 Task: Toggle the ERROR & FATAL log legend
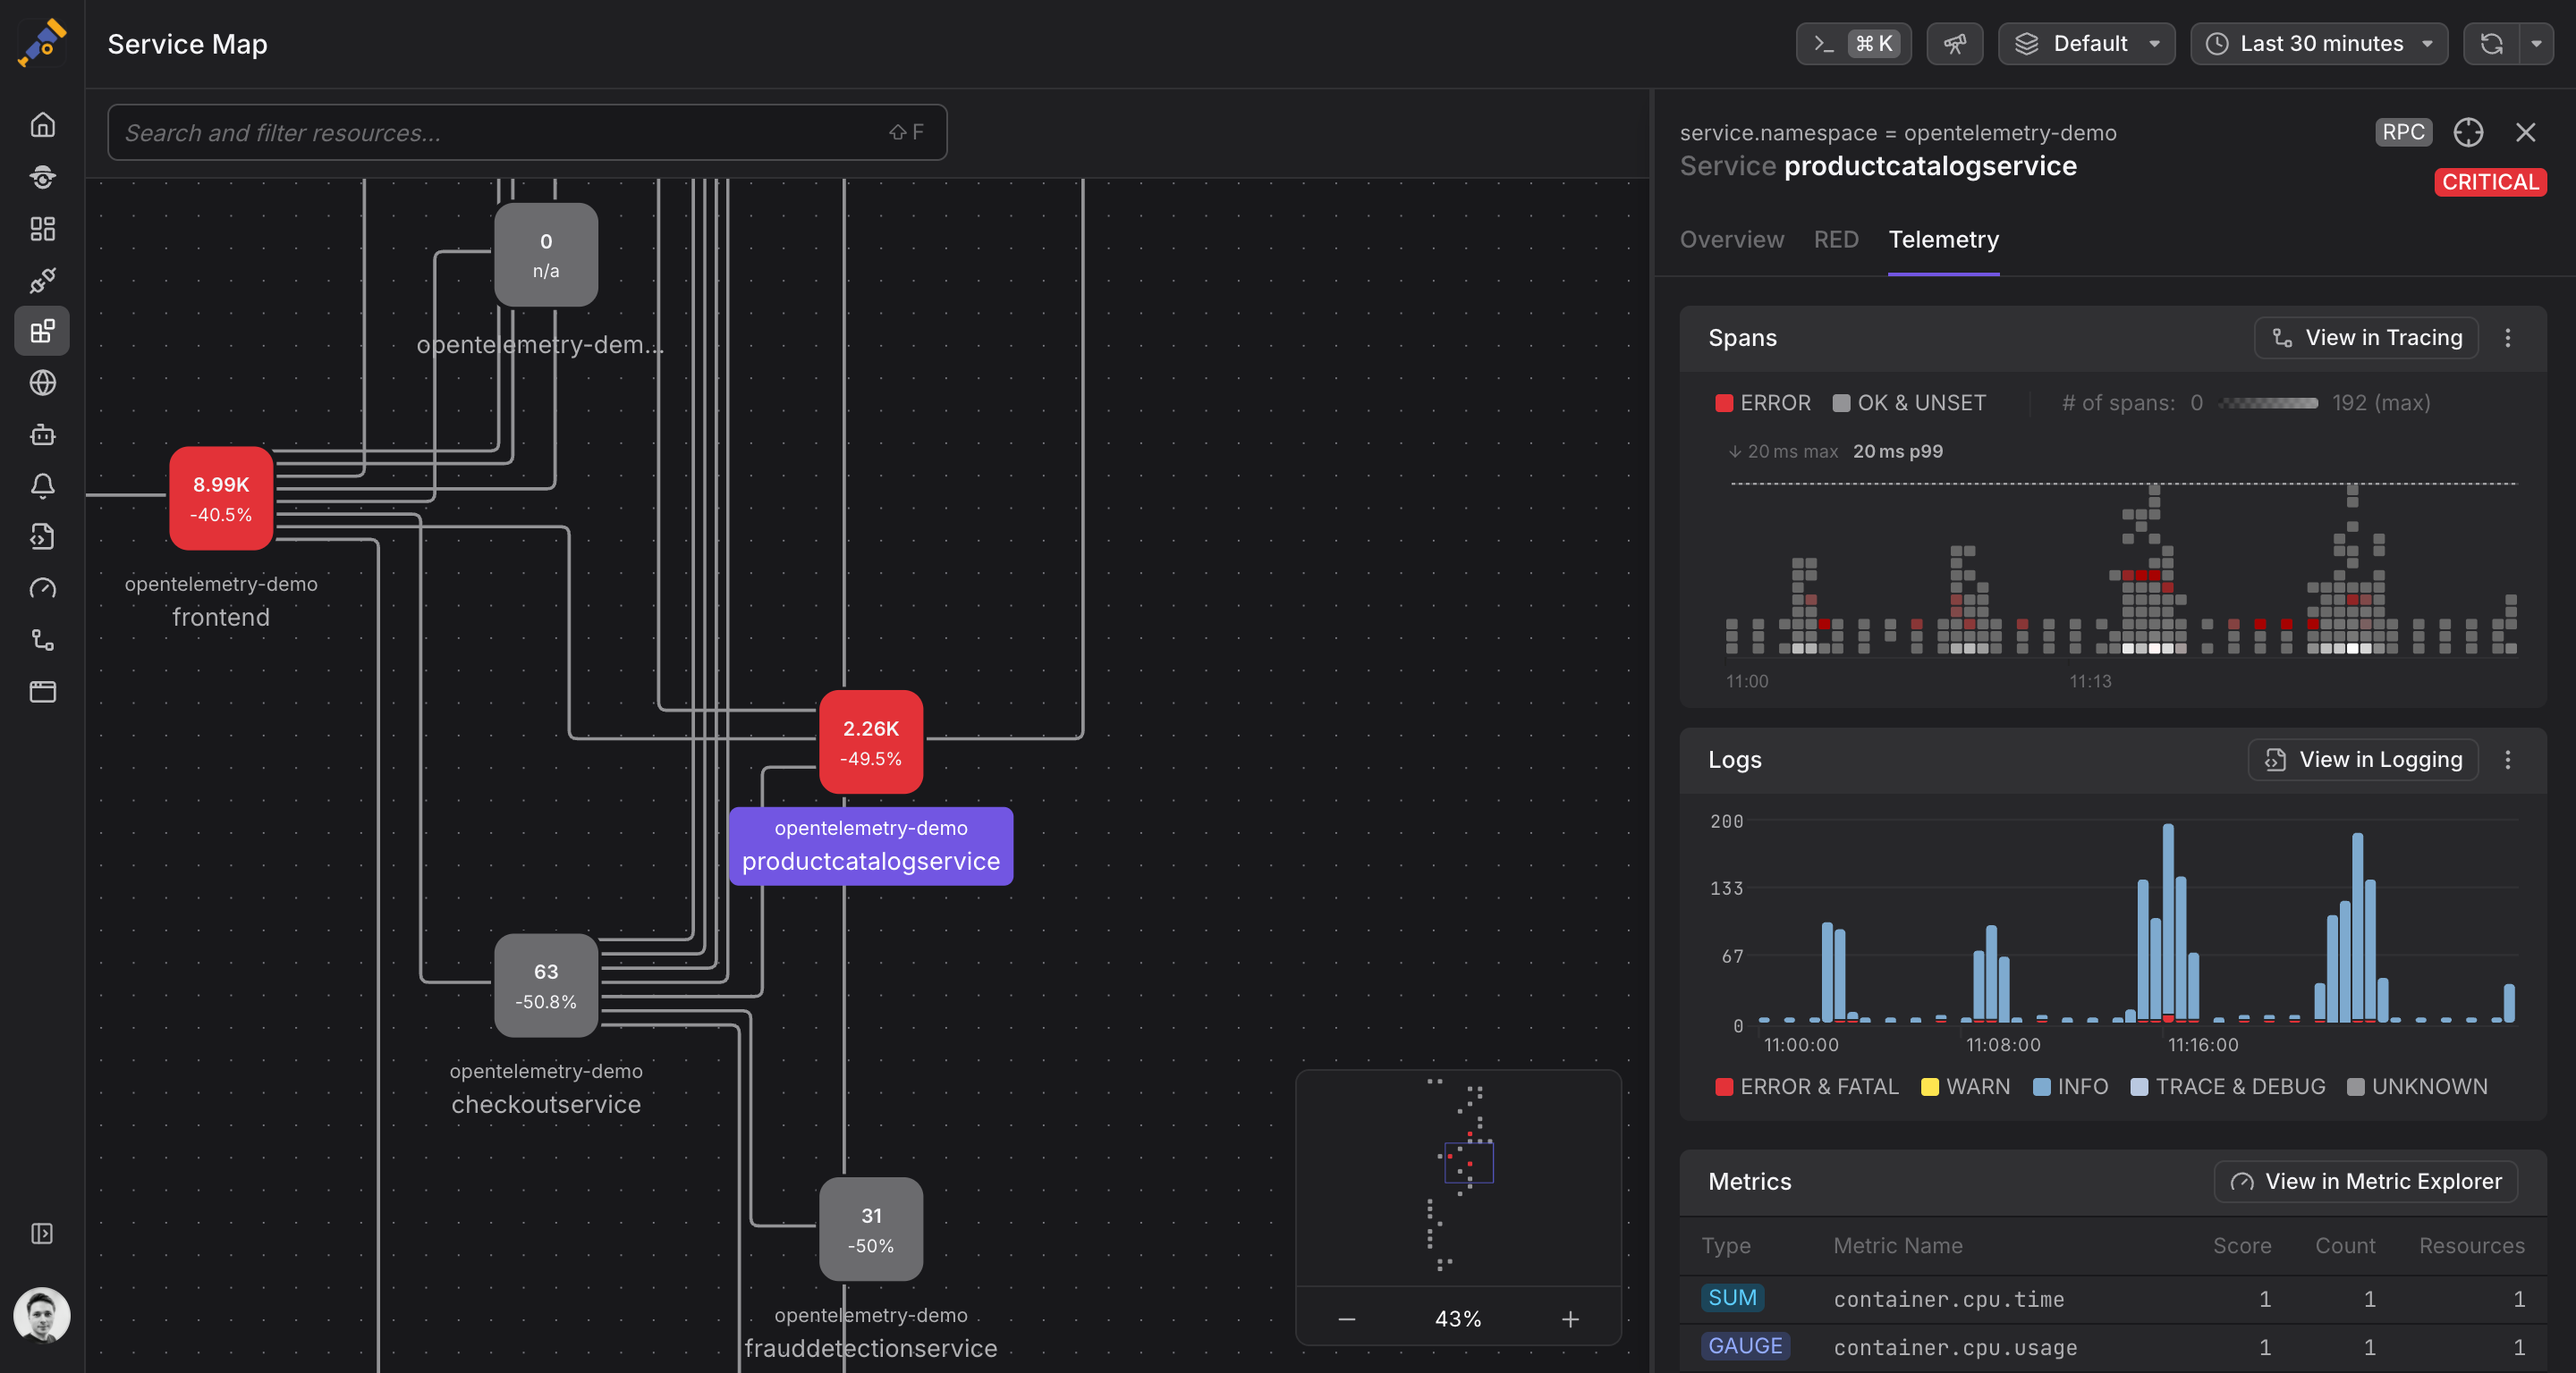1806,1086
